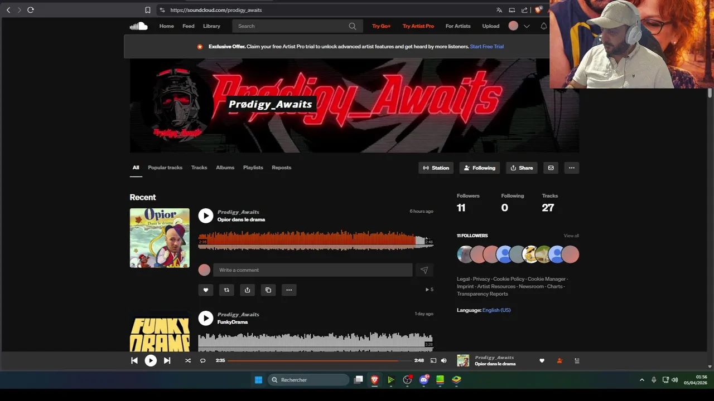Open the For Artists link

458,26
